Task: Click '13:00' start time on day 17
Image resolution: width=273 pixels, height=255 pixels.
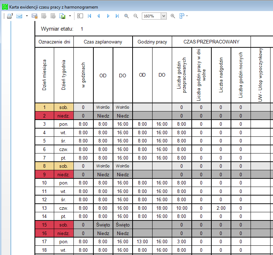Action: (x=142, y=241)
